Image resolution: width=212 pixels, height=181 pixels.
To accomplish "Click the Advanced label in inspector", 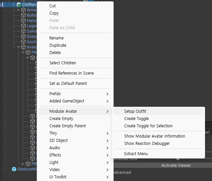I will click(x=122, y=172).
